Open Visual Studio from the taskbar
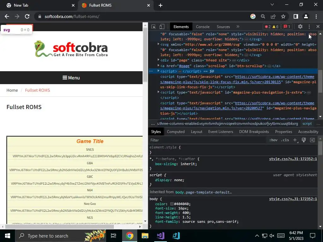This screenshot has width=323, height=242. [x=161, y=236]
